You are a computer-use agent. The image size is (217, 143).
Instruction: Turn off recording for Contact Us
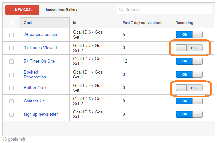pos(189,101)
